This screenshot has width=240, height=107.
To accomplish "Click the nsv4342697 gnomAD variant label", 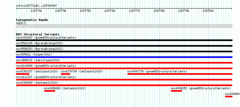I will coord(46,38).
